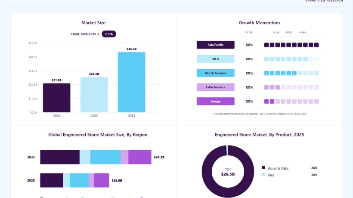
Task: Click the $26.5B donut center value
Action: [228, 174]
